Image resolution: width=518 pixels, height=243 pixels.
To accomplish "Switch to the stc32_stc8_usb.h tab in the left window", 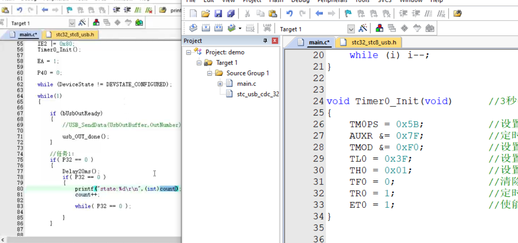I will (x=71, y=35).
